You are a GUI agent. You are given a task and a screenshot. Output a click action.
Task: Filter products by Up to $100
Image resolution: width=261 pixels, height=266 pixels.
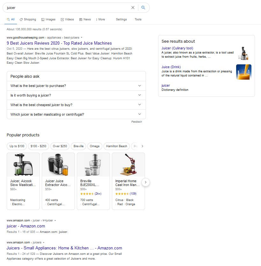pos(17,146)
